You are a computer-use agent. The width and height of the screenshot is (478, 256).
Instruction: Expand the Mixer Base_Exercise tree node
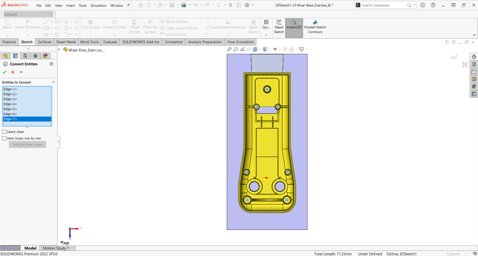[x=60, y=50]
